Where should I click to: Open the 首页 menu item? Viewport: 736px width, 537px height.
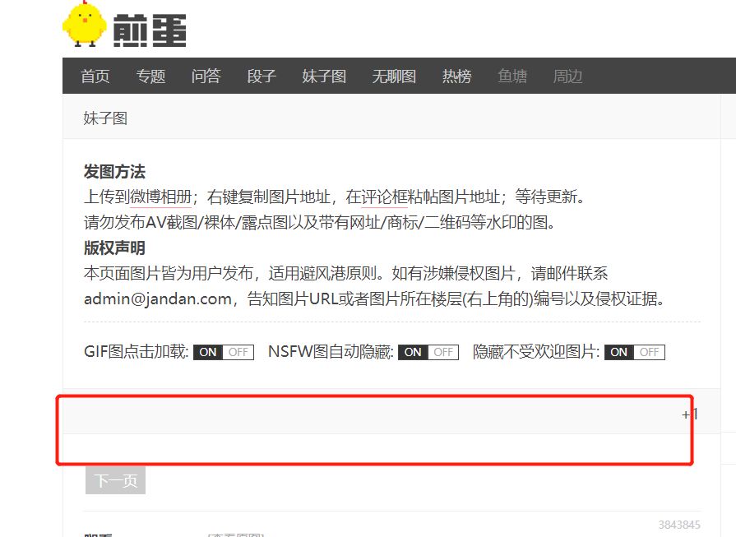(95, 76)
